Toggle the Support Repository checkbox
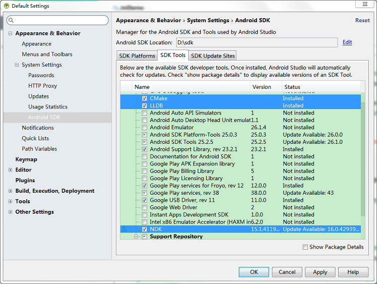Screen dimensions: 377x284 pyautogui.click(x=144, y=237)
